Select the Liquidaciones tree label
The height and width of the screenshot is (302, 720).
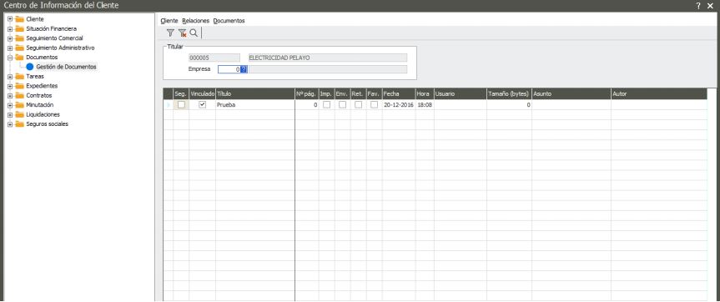click(43, 115)
